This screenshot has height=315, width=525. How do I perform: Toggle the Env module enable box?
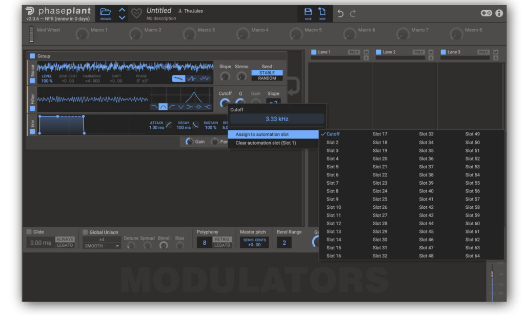(x=32, y=132)
